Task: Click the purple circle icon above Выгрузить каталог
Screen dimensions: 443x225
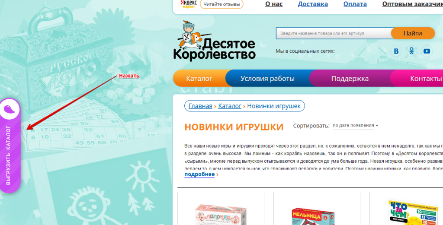Action: (x=10, y=109)
